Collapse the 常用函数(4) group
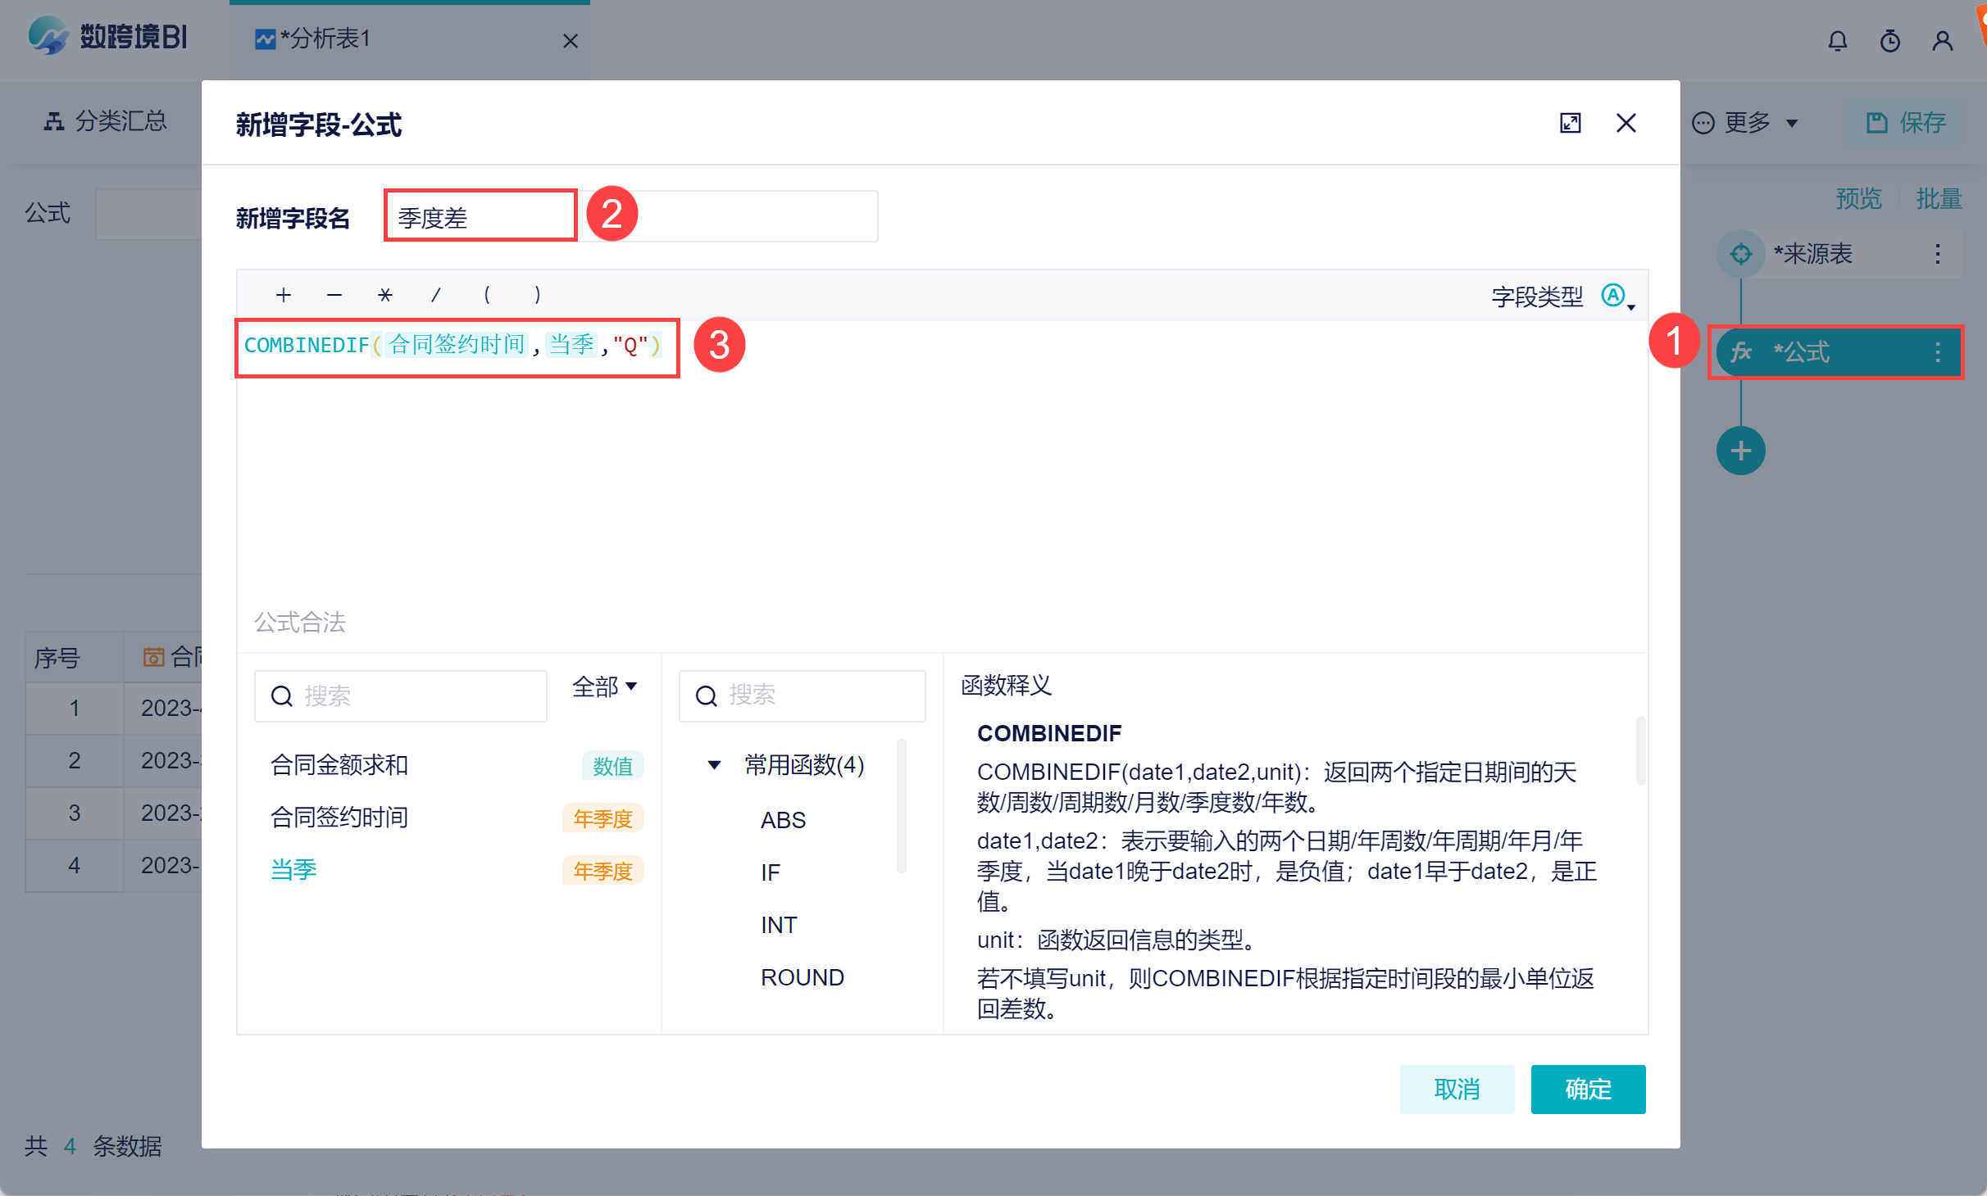Viewport: 1987px width, 1196px height. coord(714,765)
